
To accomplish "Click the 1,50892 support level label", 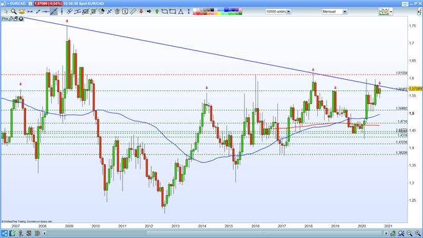I will coord(402,108).
